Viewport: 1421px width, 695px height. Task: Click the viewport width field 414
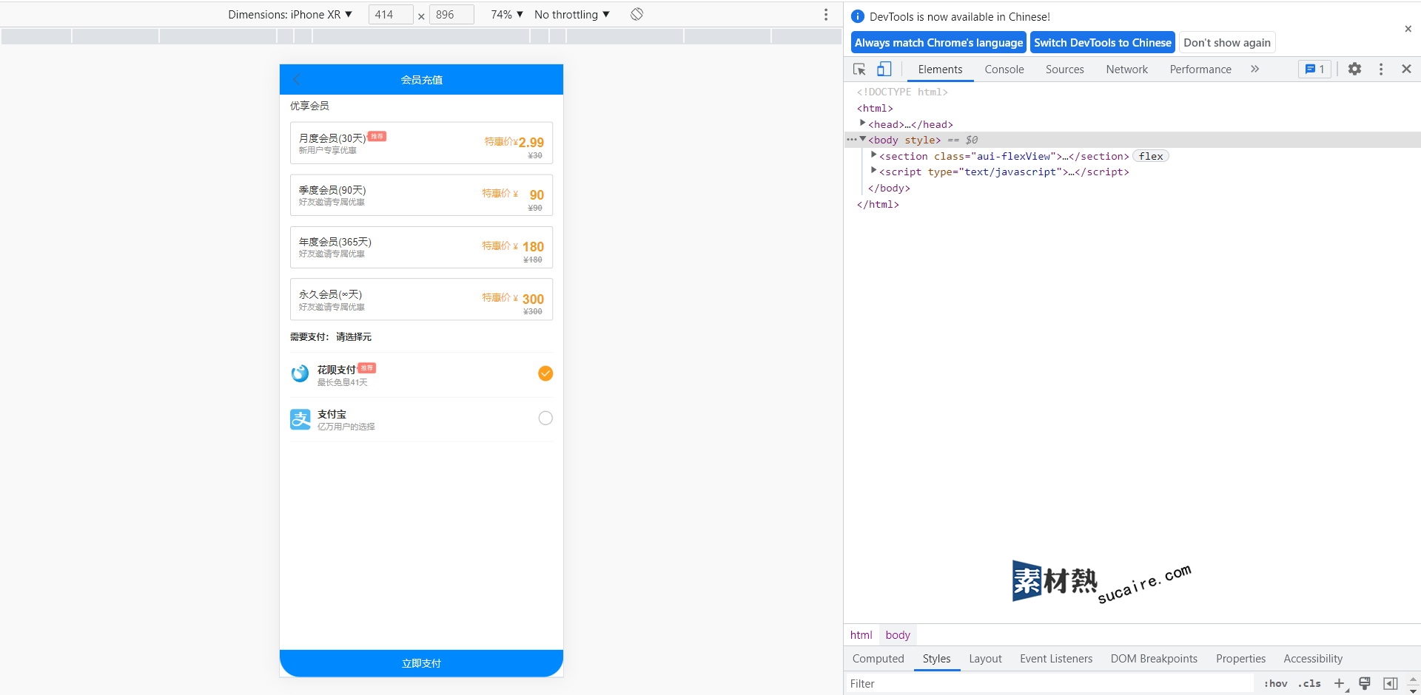391,14
